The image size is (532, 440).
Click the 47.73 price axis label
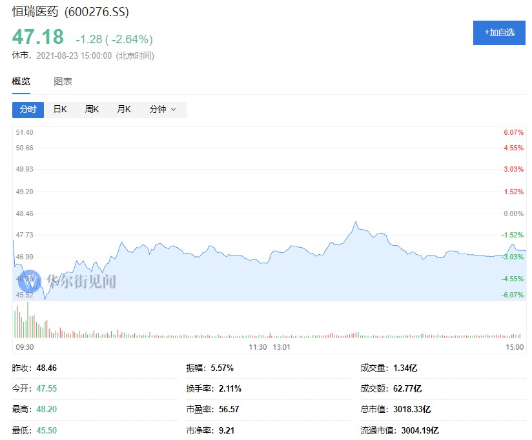(25, 235)
